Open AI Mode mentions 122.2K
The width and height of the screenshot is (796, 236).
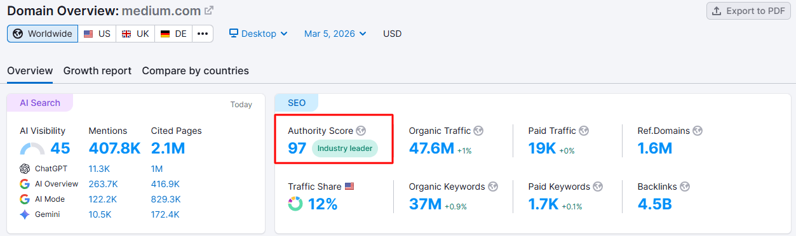pyautogui.click(x=102, y=199)
